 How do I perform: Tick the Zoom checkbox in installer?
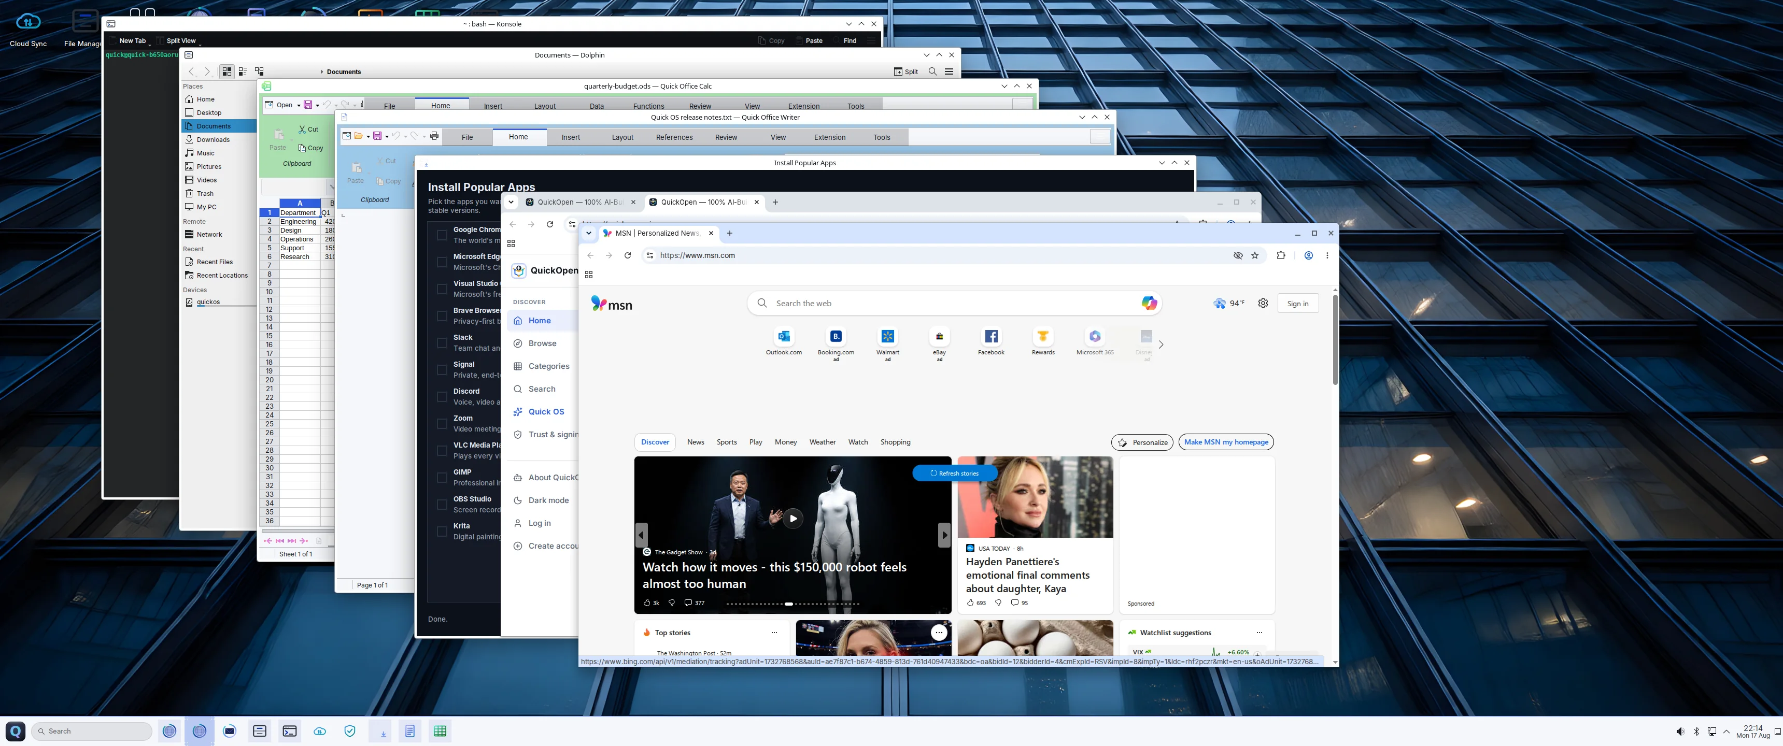442,424
